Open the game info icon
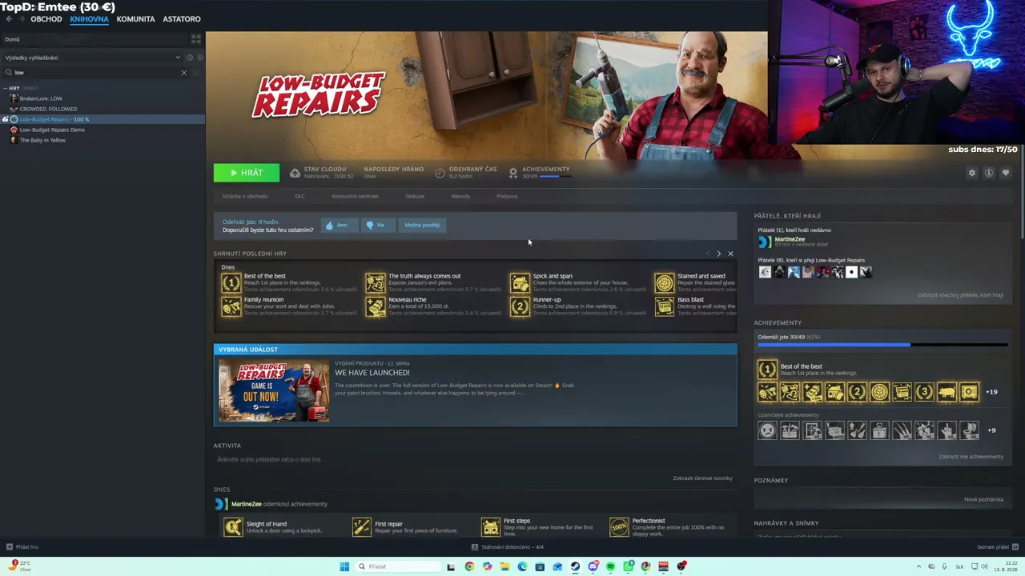 coord(989,173)
